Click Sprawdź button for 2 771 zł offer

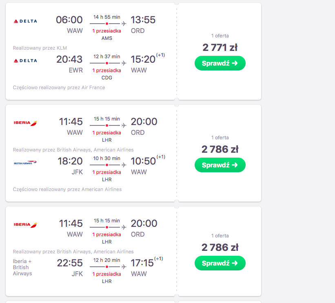pos(220,63)
